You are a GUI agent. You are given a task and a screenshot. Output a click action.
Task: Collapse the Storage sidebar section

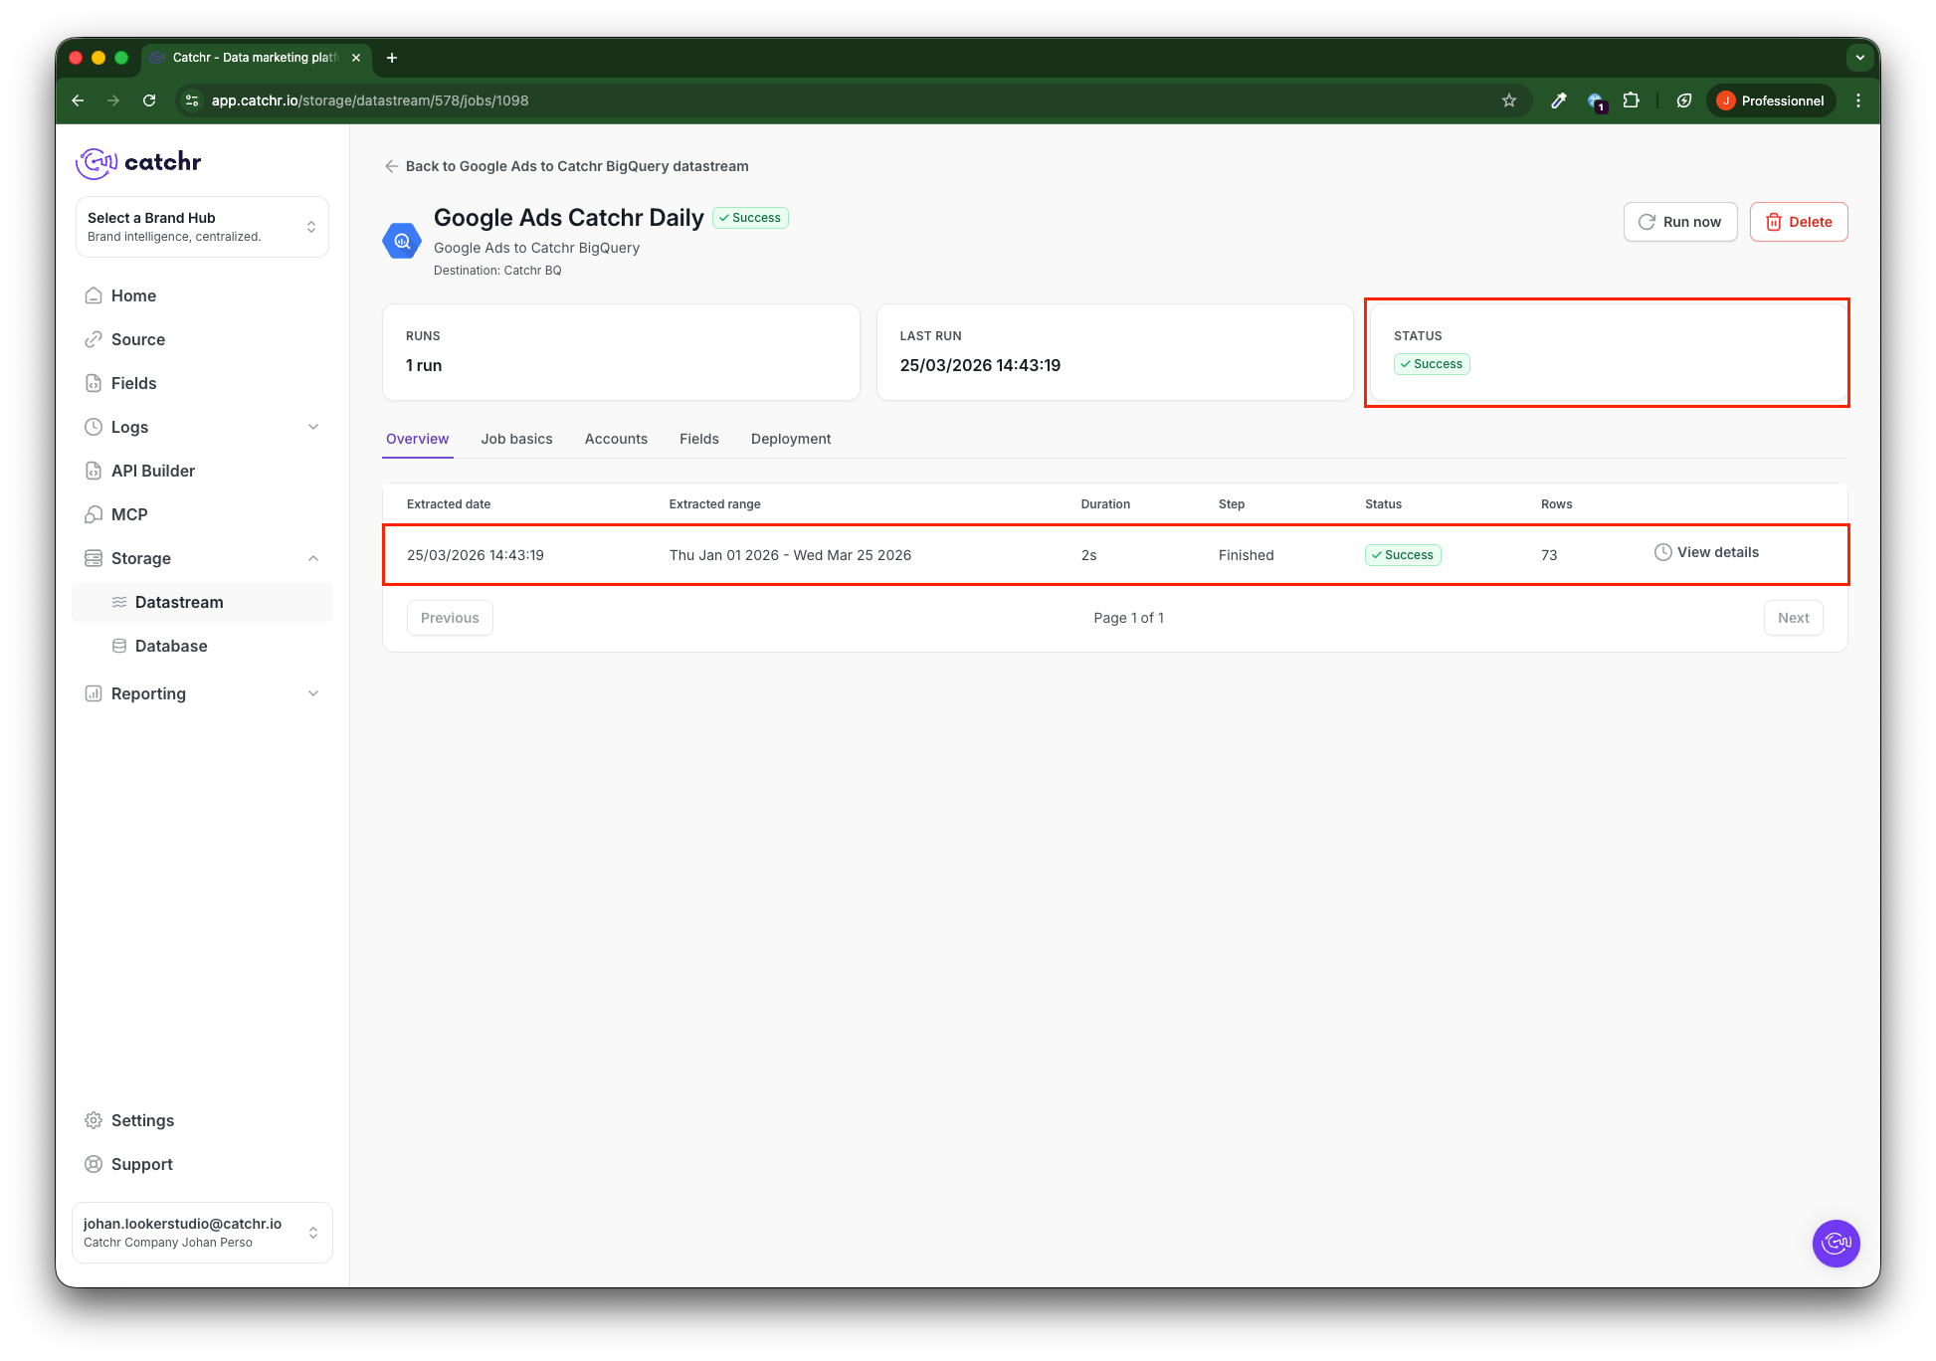[313, 558]
